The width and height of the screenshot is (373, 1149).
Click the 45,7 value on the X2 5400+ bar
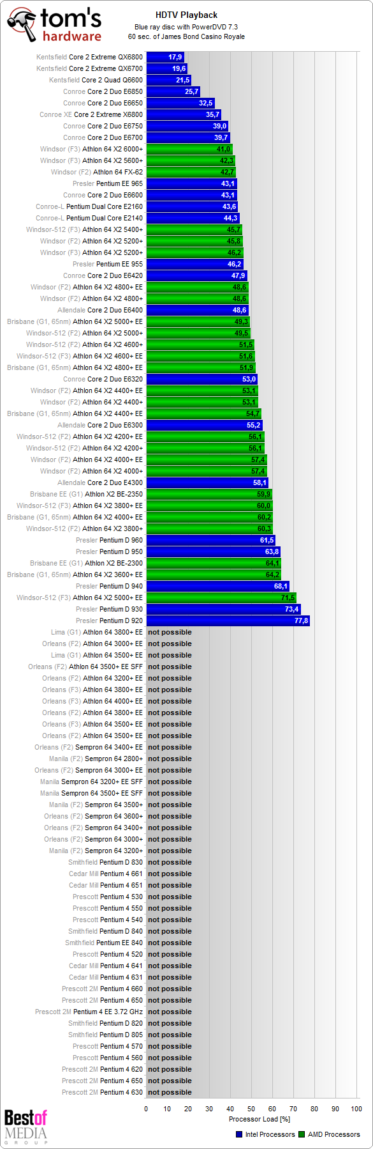coord(233,229)
